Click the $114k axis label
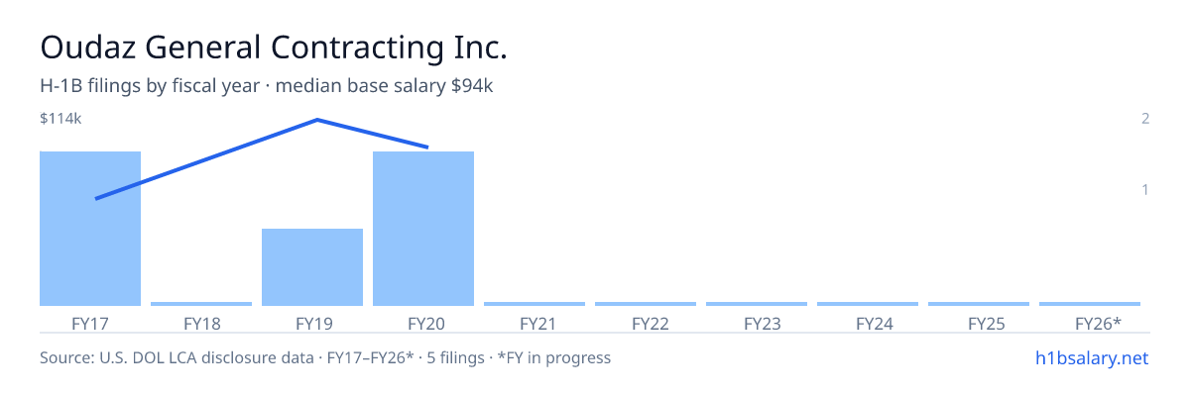This screenshot has width=1190, height=396. pyautogui.click(x=60, y=119)
